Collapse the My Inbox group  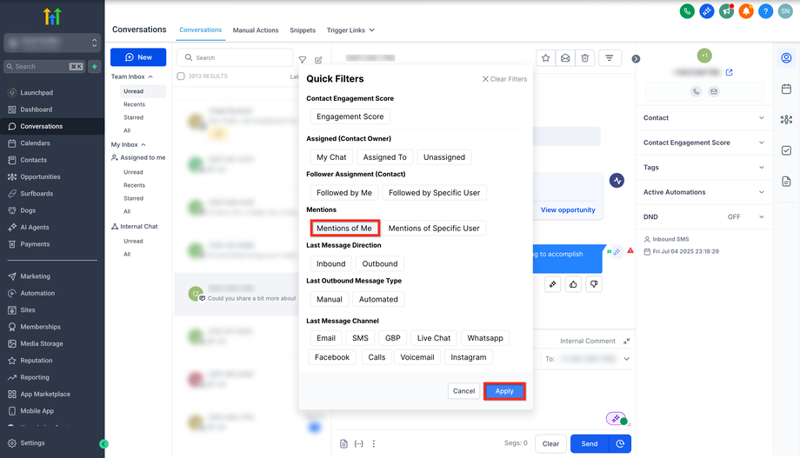point(128,145)
